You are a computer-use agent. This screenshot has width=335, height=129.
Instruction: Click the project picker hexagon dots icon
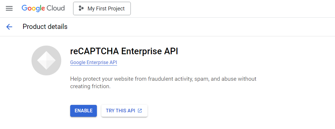click(x=81, y=9)
